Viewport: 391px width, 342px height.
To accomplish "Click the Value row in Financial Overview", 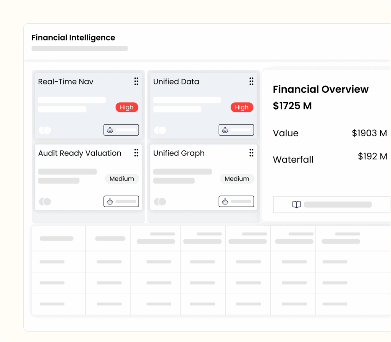I will click(x=286, y=133).
